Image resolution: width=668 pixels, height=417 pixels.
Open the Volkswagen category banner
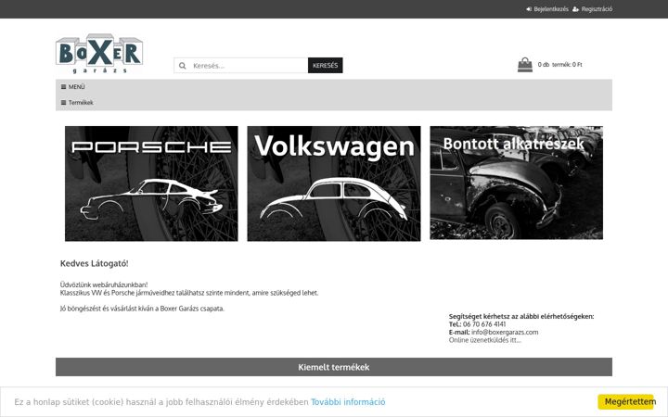(334, 183)
